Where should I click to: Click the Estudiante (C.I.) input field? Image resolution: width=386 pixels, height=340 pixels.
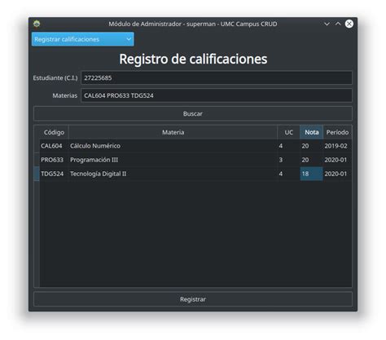217,77
